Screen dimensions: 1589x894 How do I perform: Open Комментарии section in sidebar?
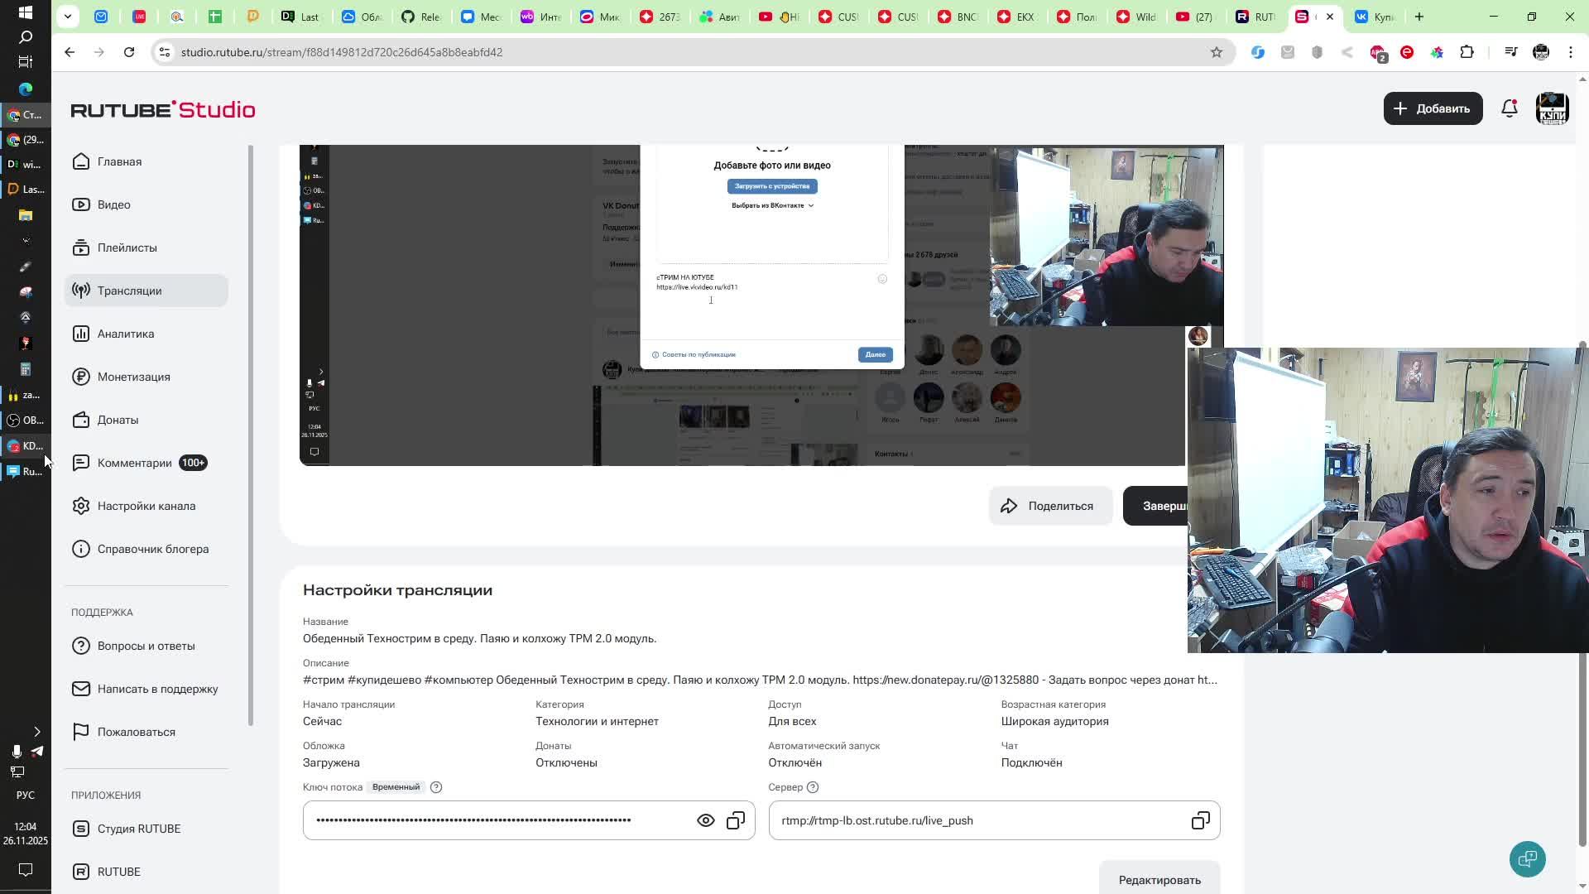click(x=134, y=463)
